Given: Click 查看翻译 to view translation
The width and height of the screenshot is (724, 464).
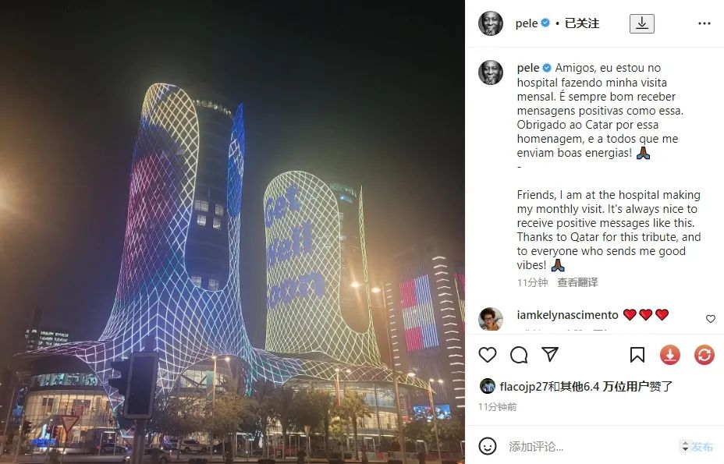Looking at the screenshot, I should 577,282.
